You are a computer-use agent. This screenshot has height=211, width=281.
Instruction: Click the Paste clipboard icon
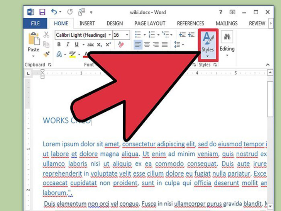[x=34, y=38]
